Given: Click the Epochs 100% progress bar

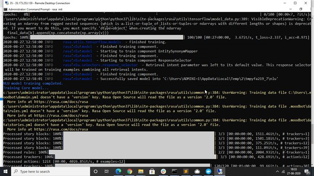Looking at the screenshot, I should coord(106,37).
